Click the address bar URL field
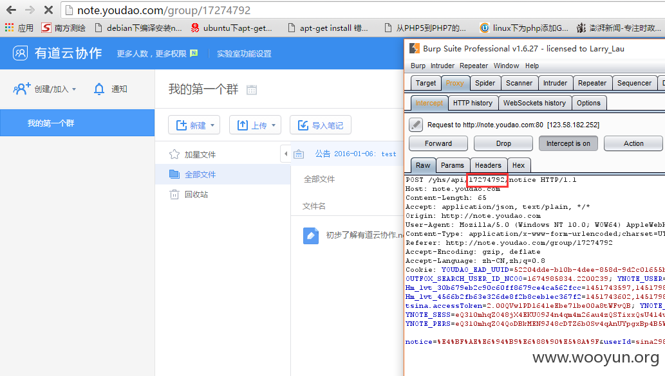This screenshot has width=665, height=376. [362, 10]
